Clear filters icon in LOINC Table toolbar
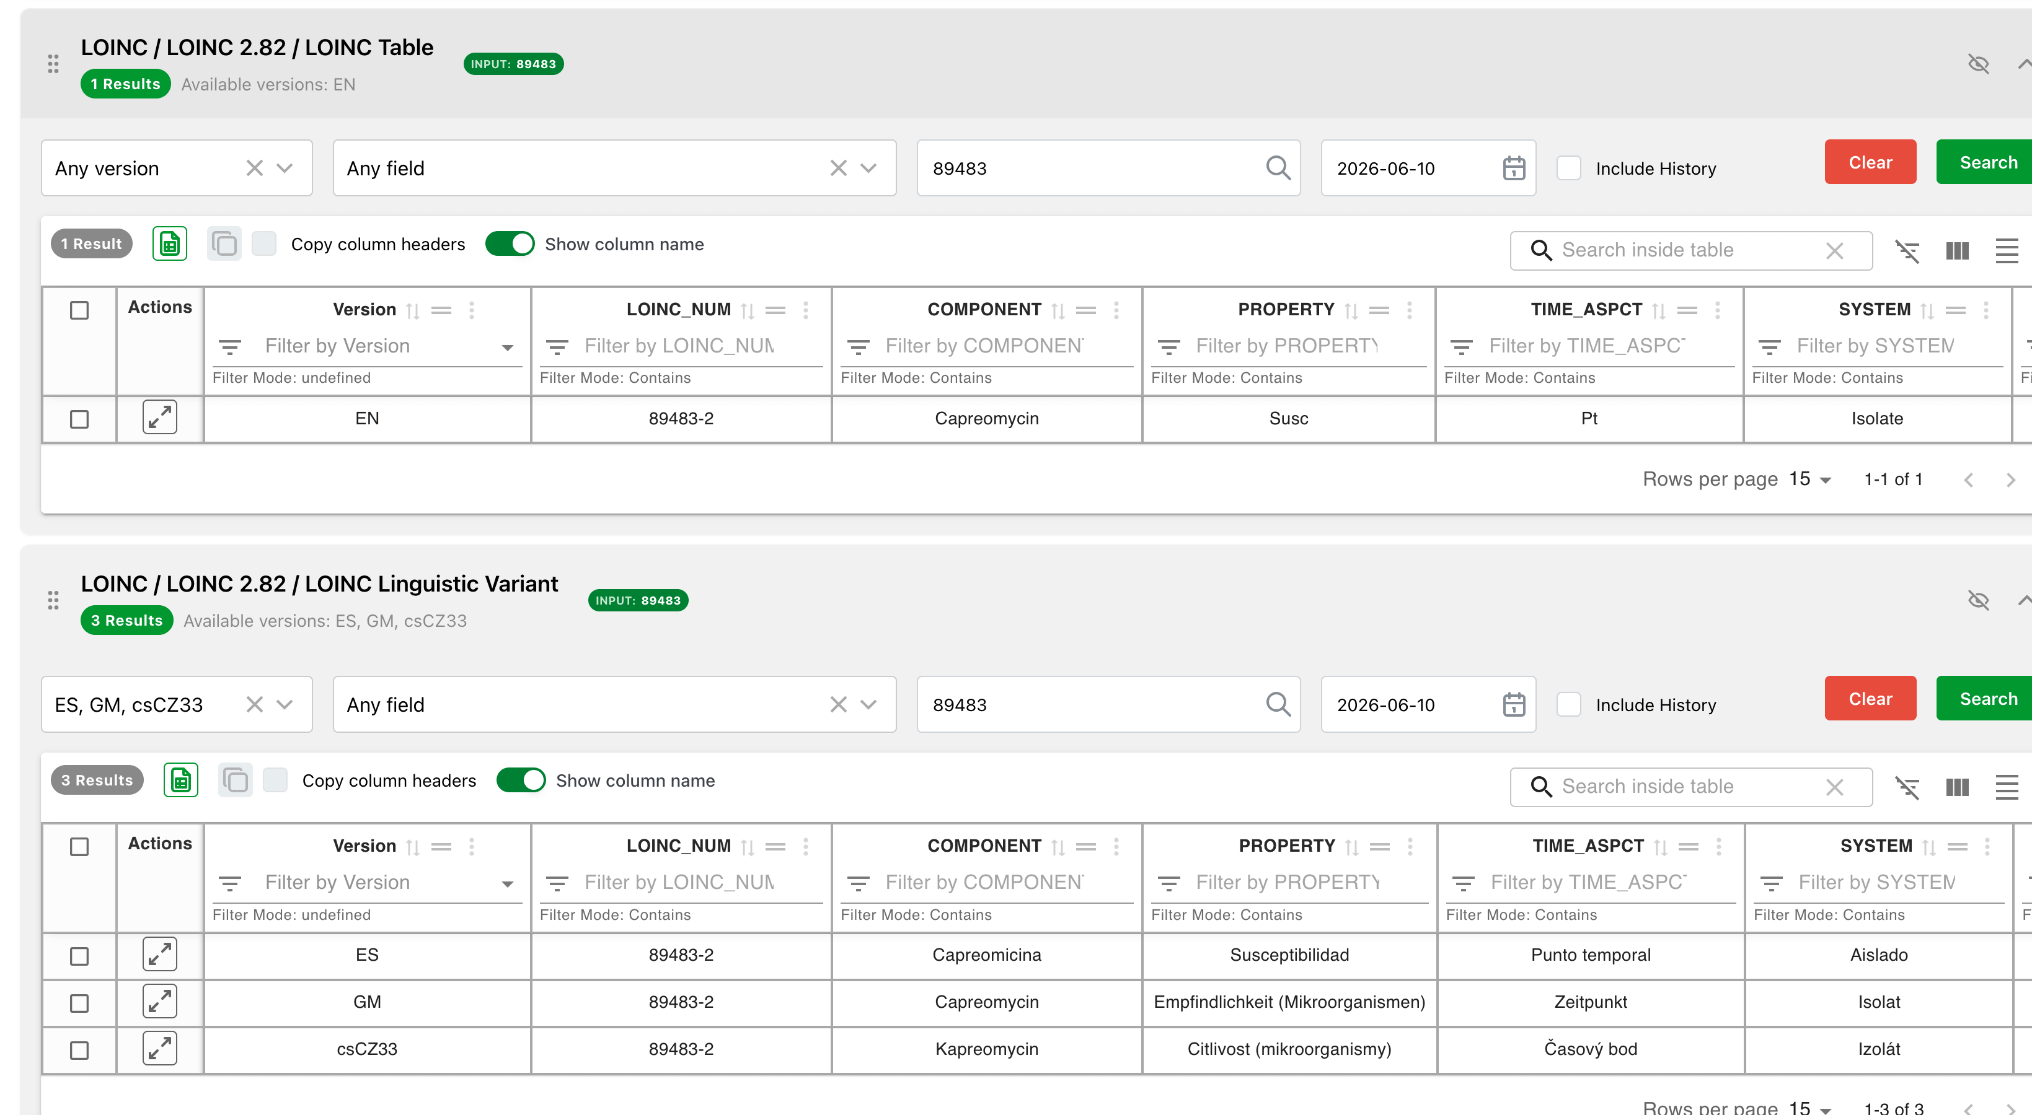The height and width of the screenshot is (1115, 2032). pyautogui.click(x=1907, y=251)
